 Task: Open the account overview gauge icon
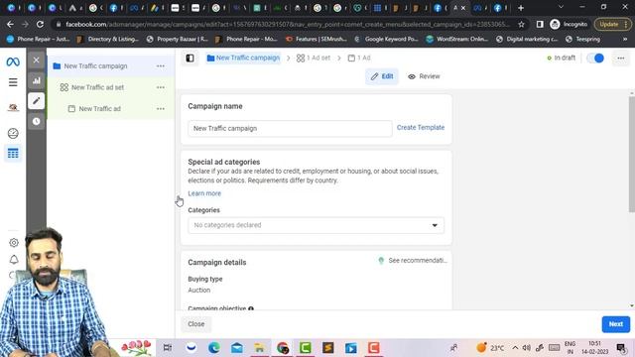(x=13, y=133)
